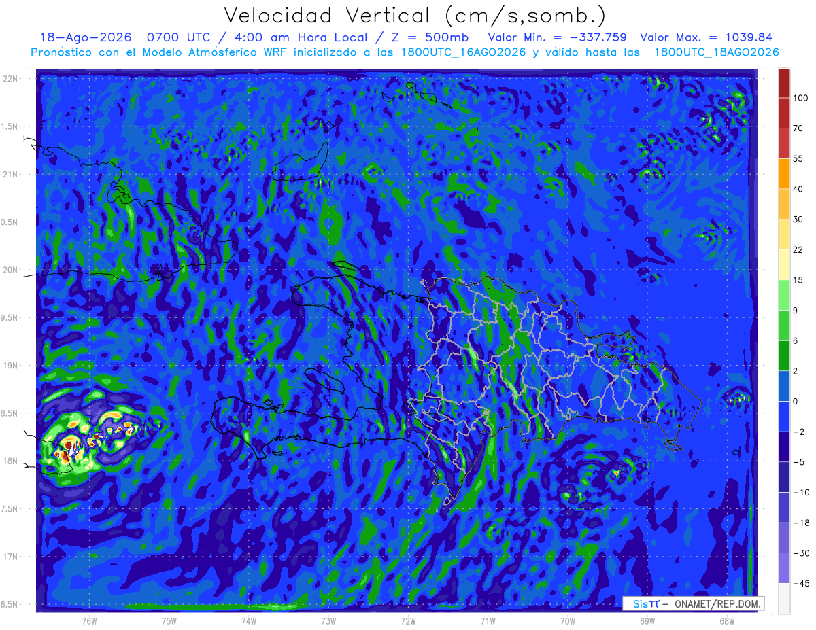816x630 pixels.
Task: Select the orange legend band between 40 and 55
Action: pos(784,174)
